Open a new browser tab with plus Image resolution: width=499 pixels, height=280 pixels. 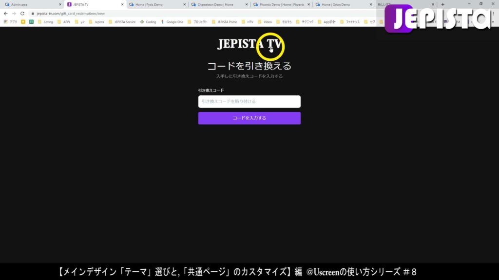click(442, 4)
